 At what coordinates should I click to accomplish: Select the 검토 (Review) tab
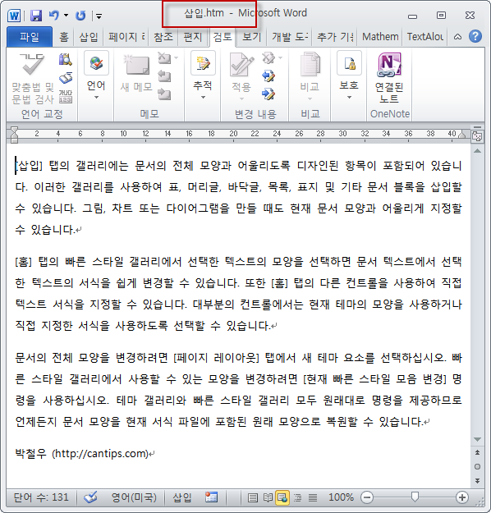click(223, 37)
